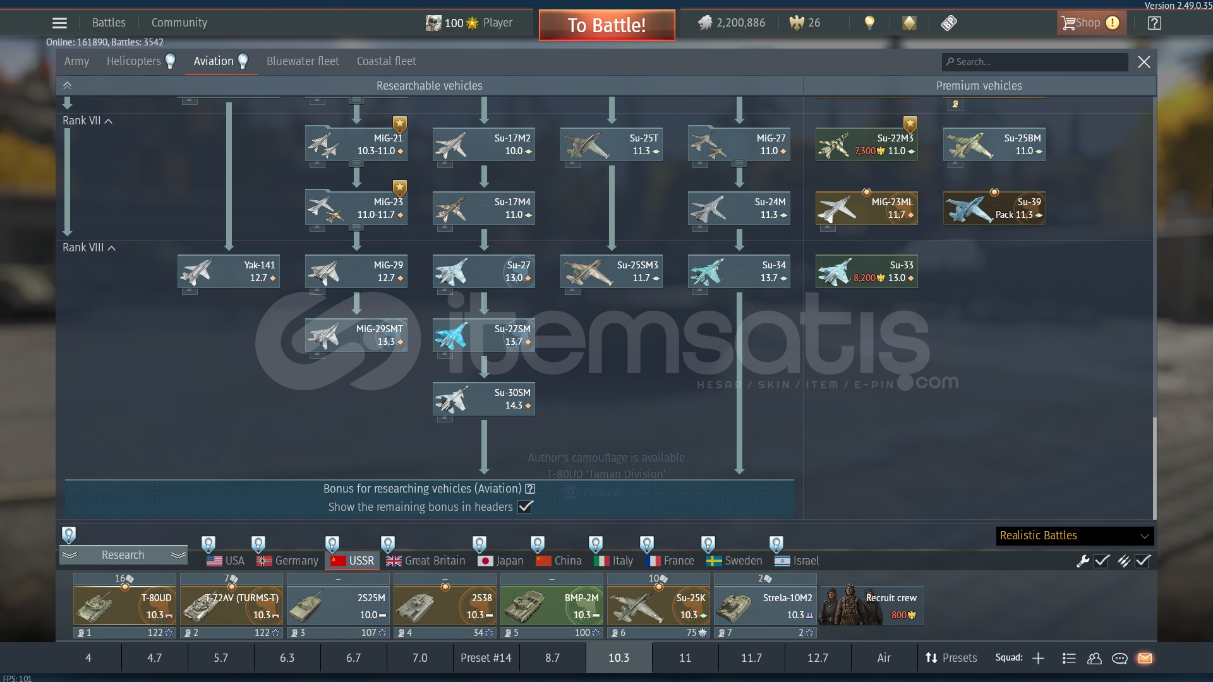
Task: Click the vehicle Search field
Action: tap(1036, 62)
